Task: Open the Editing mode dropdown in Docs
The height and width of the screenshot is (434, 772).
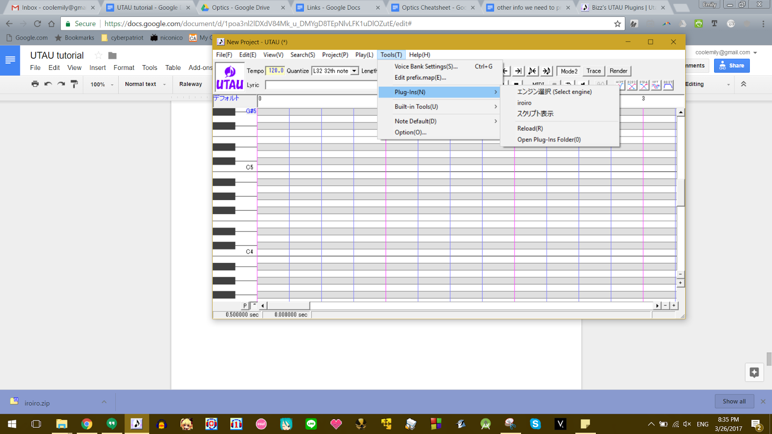Action: [708, 84]
